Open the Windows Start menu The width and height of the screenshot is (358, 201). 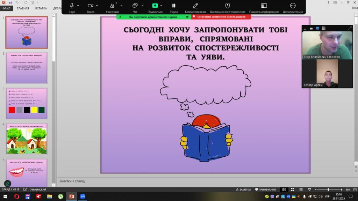coord(5,196)
